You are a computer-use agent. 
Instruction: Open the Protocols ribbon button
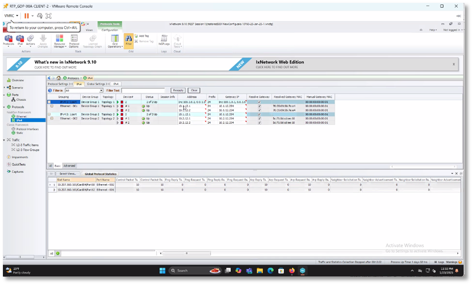[x=9, y=40]
